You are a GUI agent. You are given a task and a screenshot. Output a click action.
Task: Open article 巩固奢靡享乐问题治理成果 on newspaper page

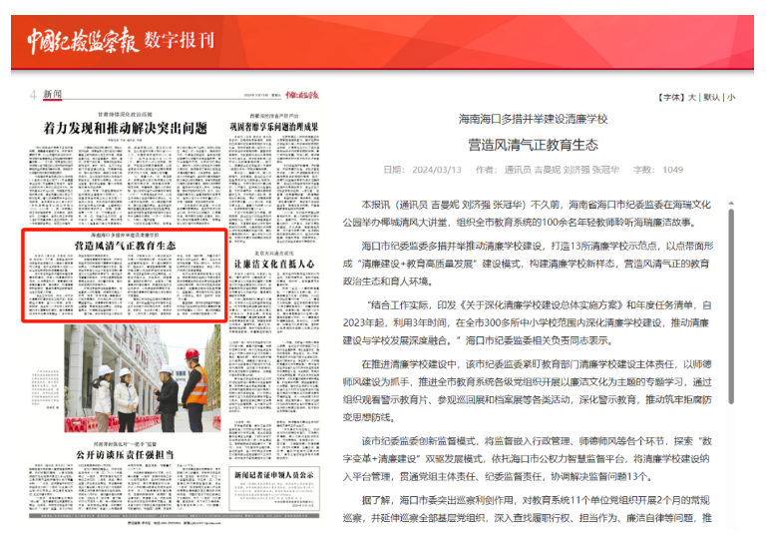click(x=274, y=127)
